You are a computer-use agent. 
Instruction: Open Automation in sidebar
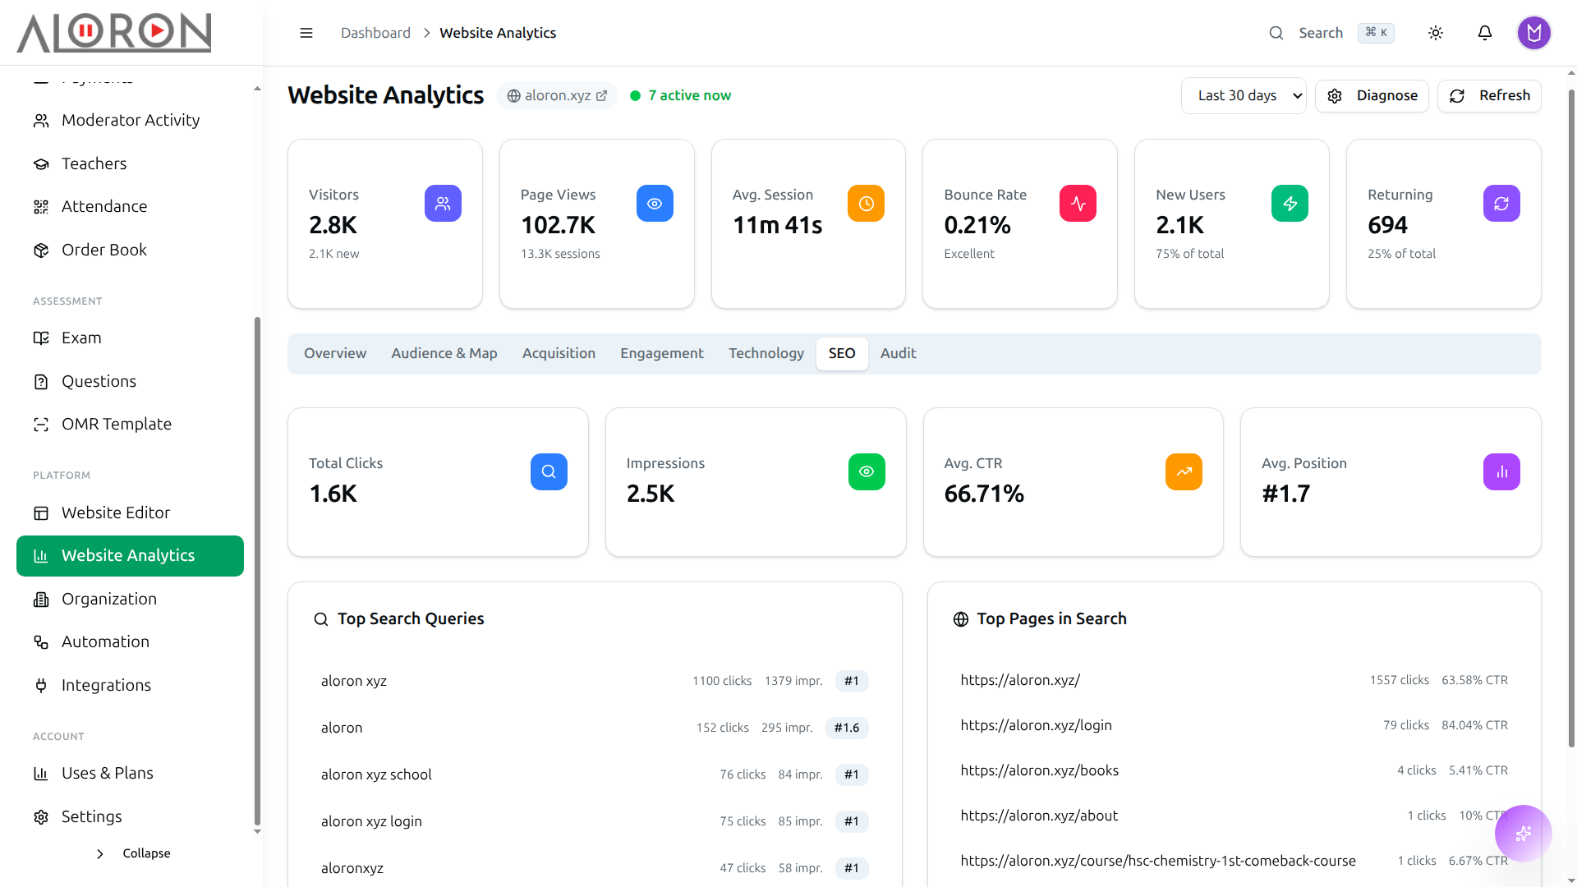tap(130, 641)
